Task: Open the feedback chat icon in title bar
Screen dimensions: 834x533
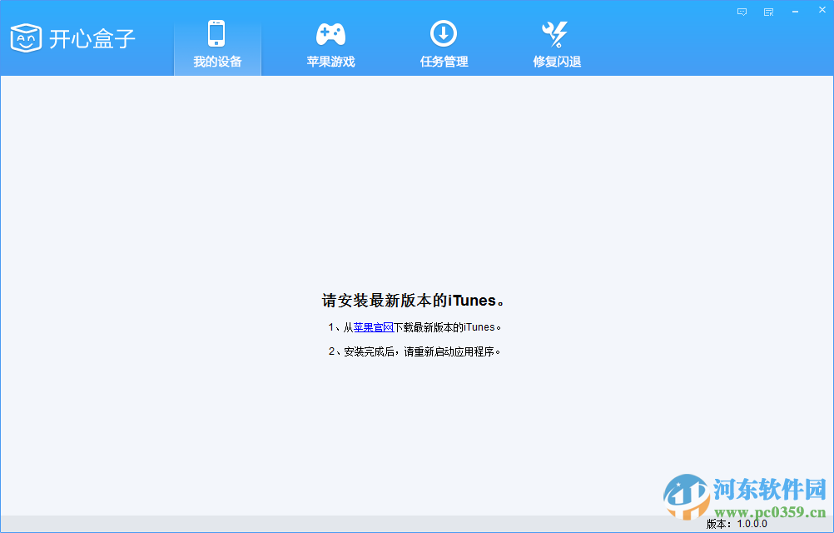Action: [x=741, y=12]
